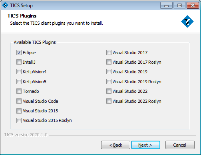Click the blue TICS diamond header logo
The height and width of the screenshot is (155, 201).
pyautogui.click(x=187, y=22)
